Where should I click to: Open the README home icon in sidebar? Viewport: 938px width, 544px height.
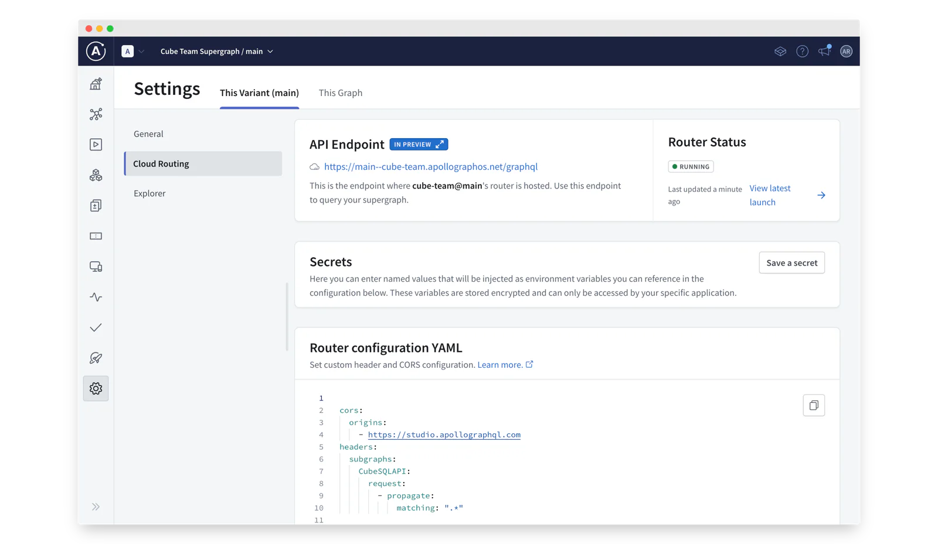(x=96, y=84)
